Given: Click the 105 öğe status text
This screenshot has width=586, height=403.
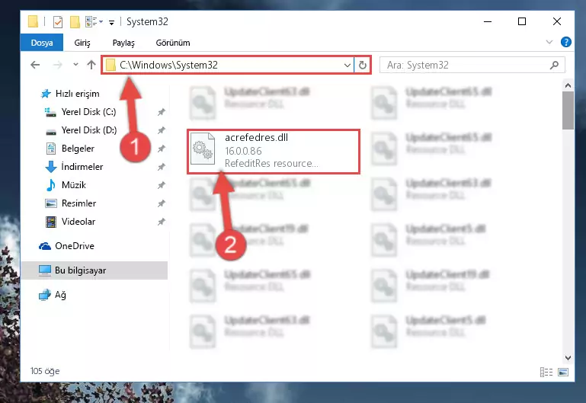Looking at the screenshot, I should click(x=45, y=371).
